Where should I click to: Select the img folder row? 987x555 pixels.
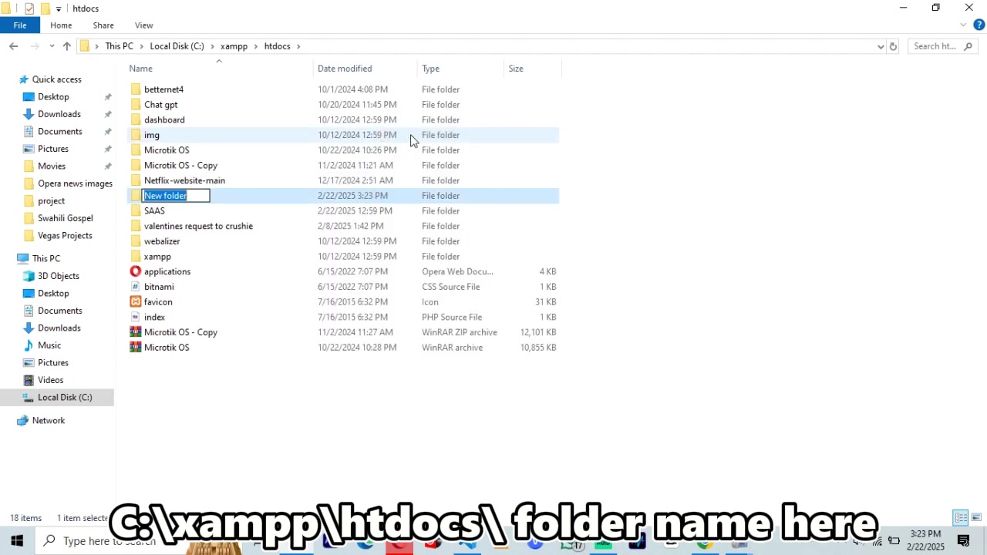pyautogui.click(x=343, y=135)
